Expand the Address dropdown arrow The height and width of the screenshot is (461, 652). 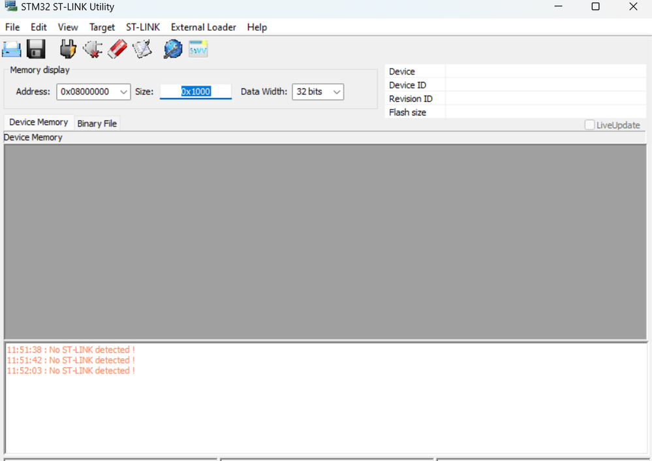click(123, 92)
